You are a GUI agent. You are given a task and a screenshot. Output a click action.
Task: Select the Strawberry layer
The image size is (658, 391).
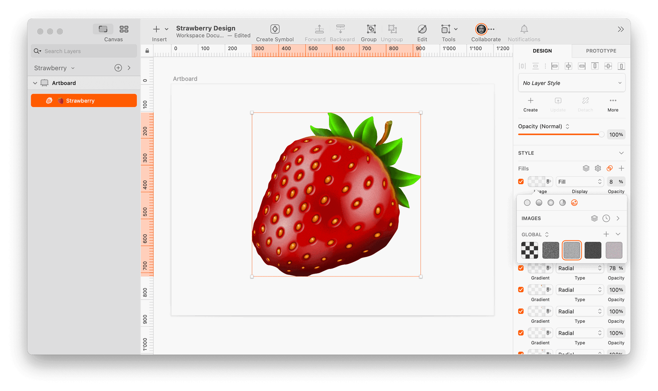click(x=84, y=100)
